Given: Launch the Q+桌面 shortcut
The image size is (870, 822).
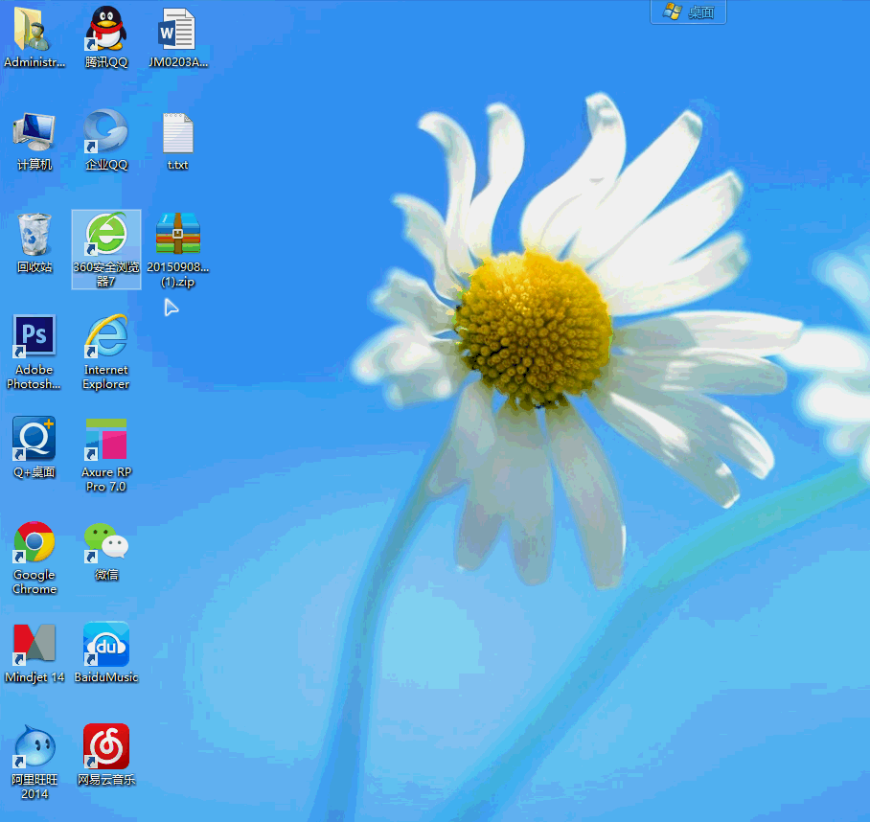Looking at the screenshot, I should [34, 447].
